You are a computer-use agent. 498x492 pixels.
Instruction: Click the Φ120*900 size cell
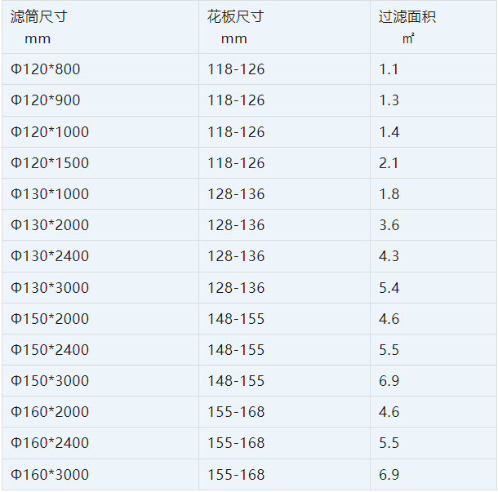coord(46,100)
